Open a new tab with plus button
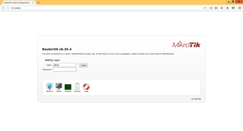This screenshot has width=243, height=131. pos(38,2)
